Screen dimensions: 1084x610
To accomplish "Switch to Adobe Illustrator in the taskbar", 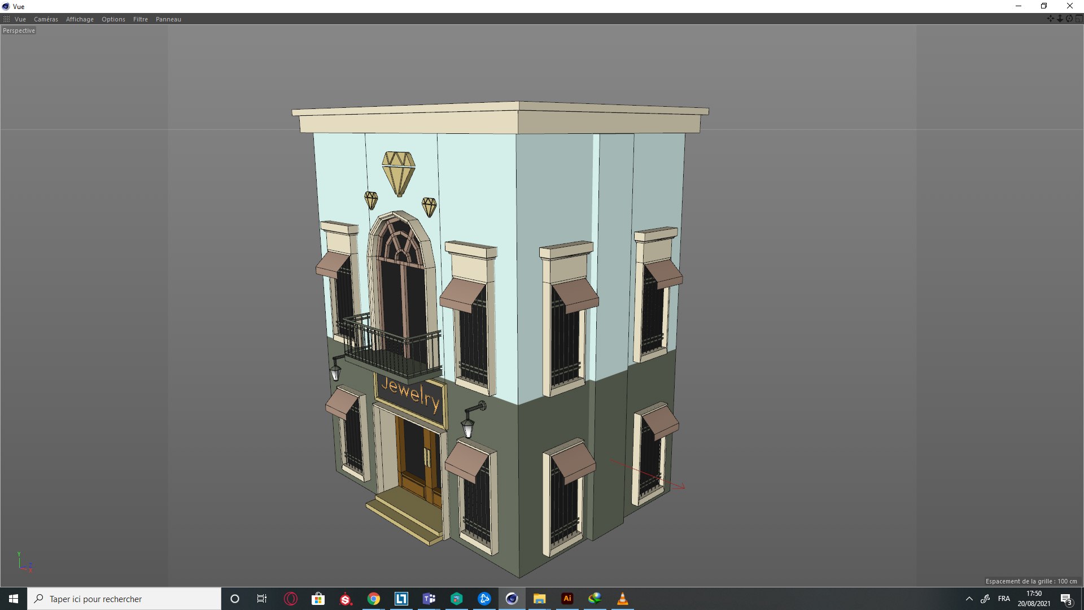I will 567,599.
